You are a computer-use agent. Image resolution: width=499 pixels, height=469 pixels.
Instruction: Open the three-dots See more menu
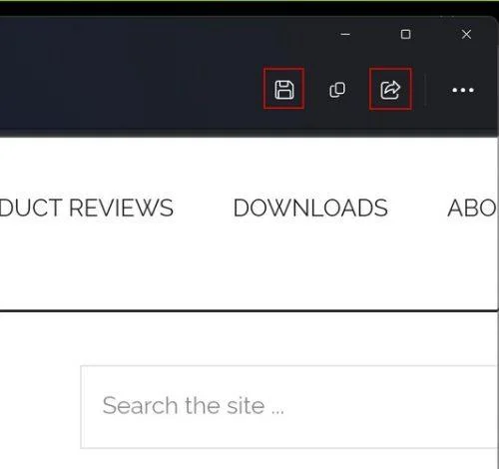[x=463, y=90]
